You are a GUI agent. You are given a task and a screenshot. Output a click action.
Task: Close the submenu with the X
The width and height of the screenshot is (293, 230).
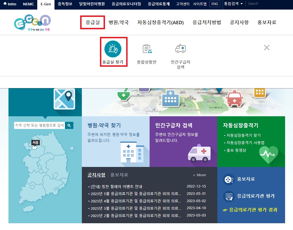[266, 48]
